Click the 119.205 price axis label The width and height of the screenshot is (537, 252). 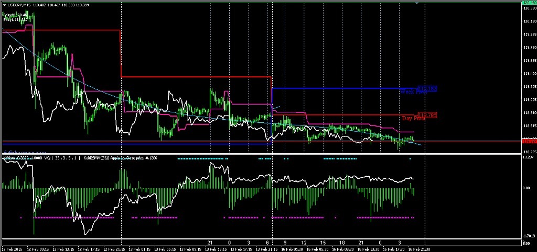pos(529,87)
